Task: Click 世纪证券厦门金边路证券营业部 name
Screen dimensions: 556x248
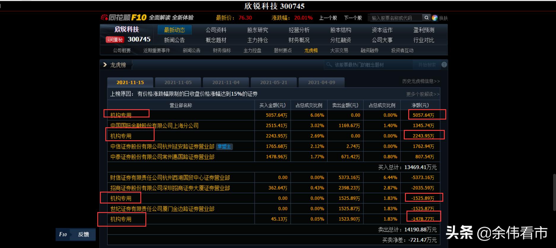Action: pos(162,209)
